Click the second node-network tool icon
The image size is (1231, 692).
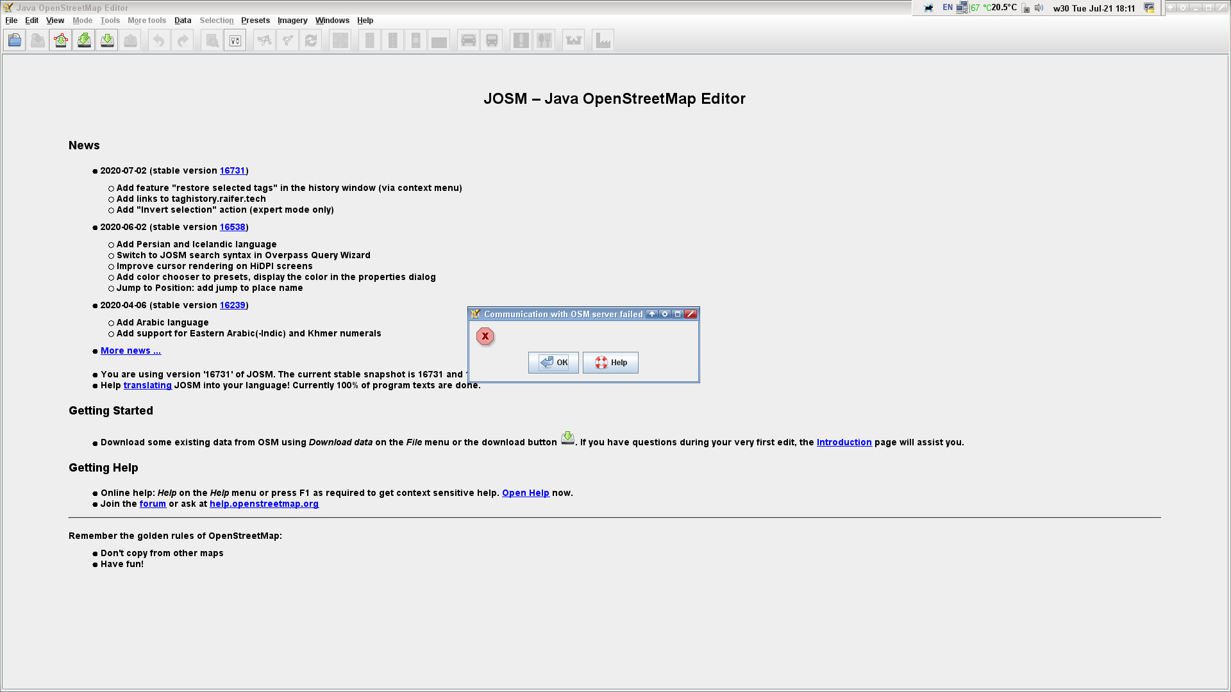coord(288,40)
